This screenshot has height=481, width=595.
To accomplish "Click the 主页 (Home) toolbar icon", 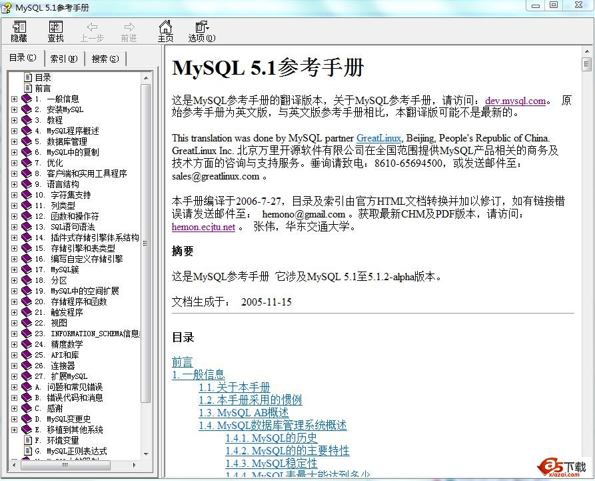I will 165,31.
